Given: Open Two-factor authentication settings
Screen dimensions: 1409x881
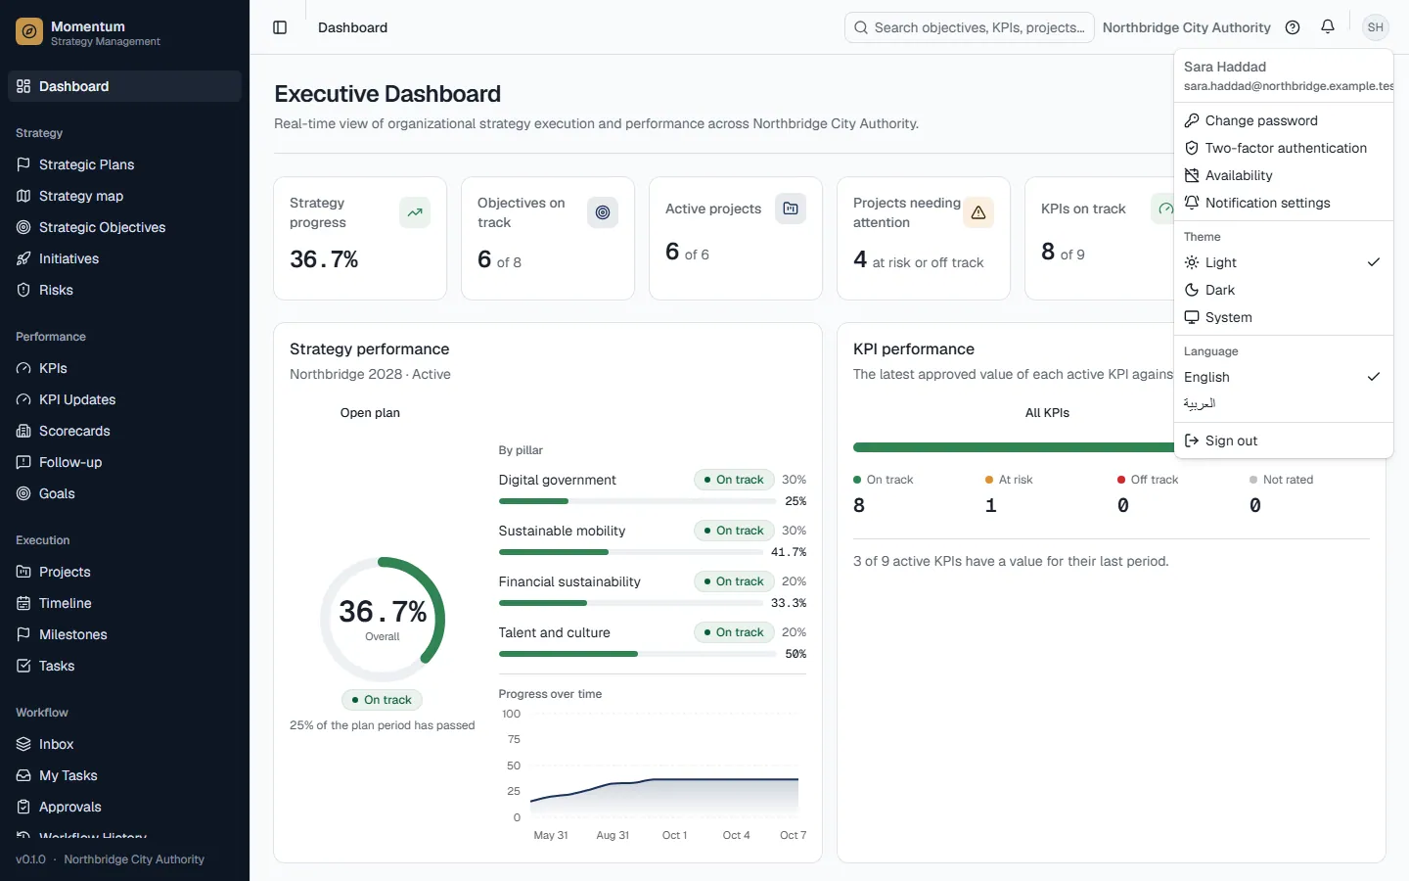Looking at the screenshot, I should tap(1283, 148).
